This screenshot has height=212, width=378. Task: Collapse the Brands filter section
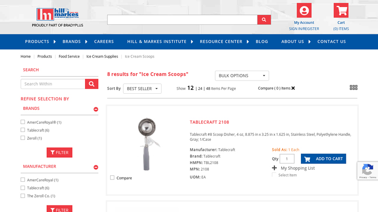coord(96,109)
